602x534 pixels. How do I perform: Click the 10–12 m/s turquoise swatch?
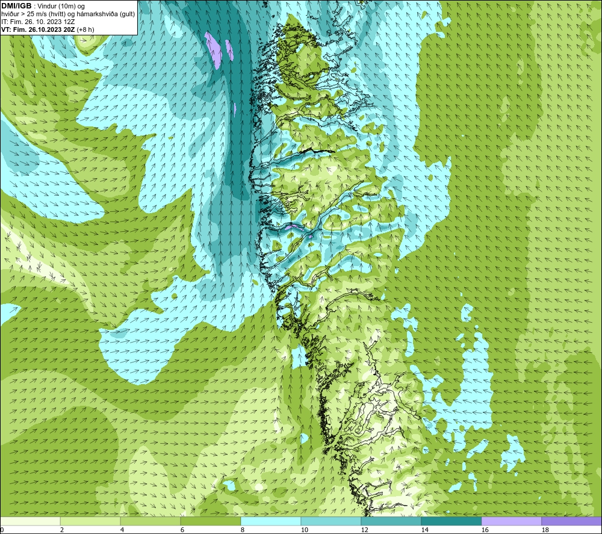pyautogui.click(x=330, y=521)
